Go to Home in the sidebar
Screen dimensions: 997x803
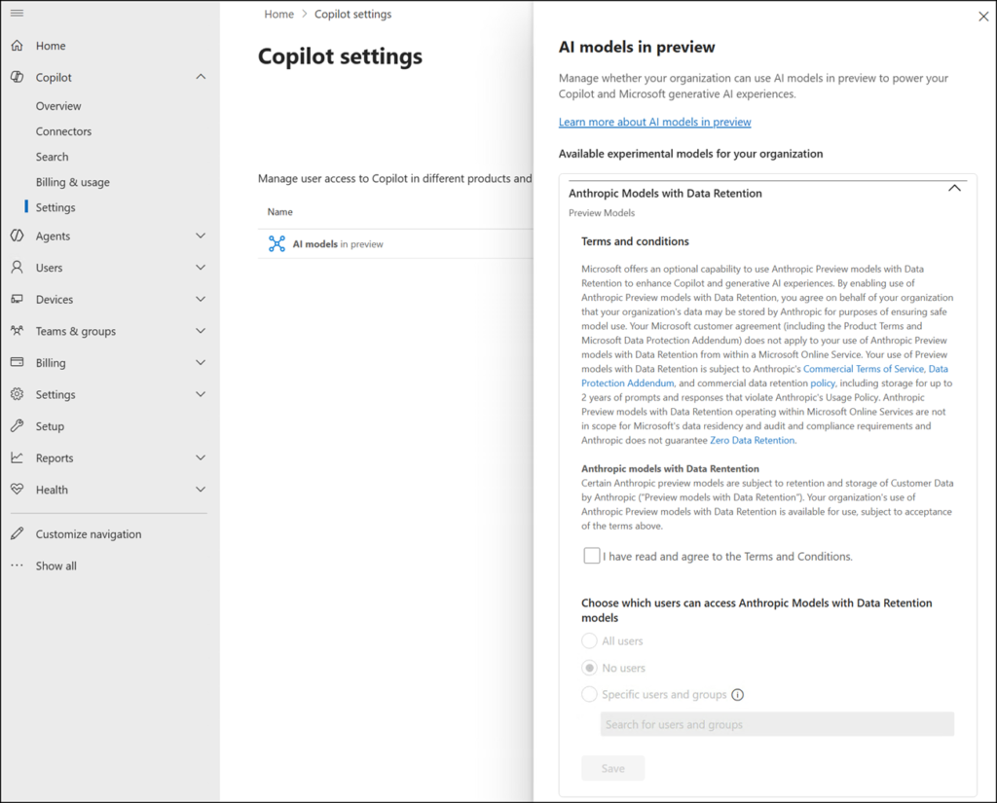(51, 46)
